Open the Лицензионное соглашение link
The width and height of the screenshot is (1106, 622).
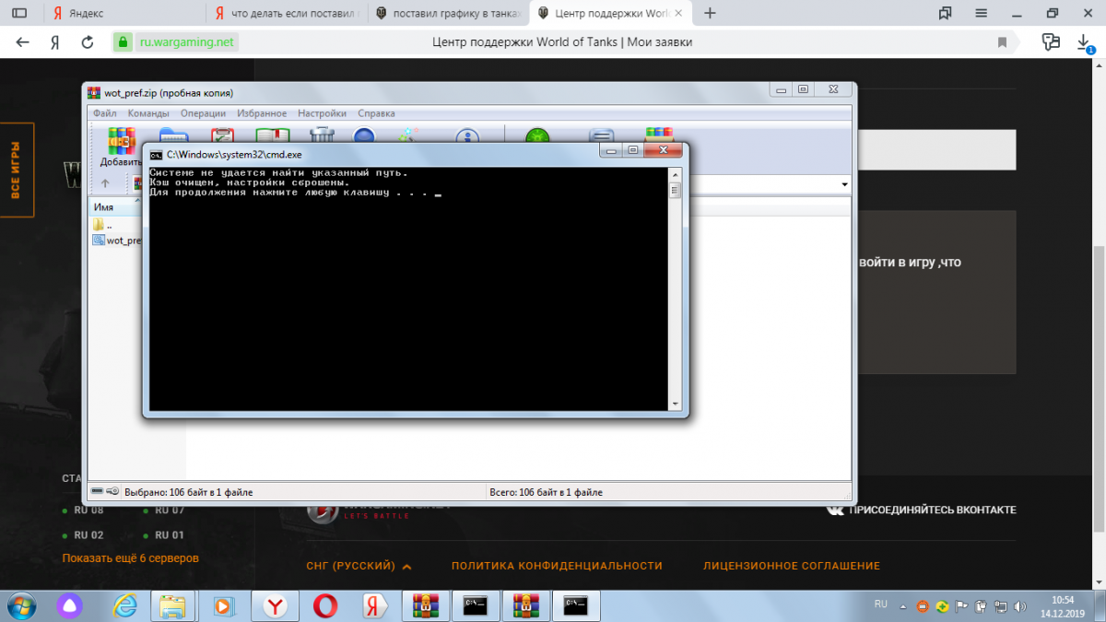point(791,566)
